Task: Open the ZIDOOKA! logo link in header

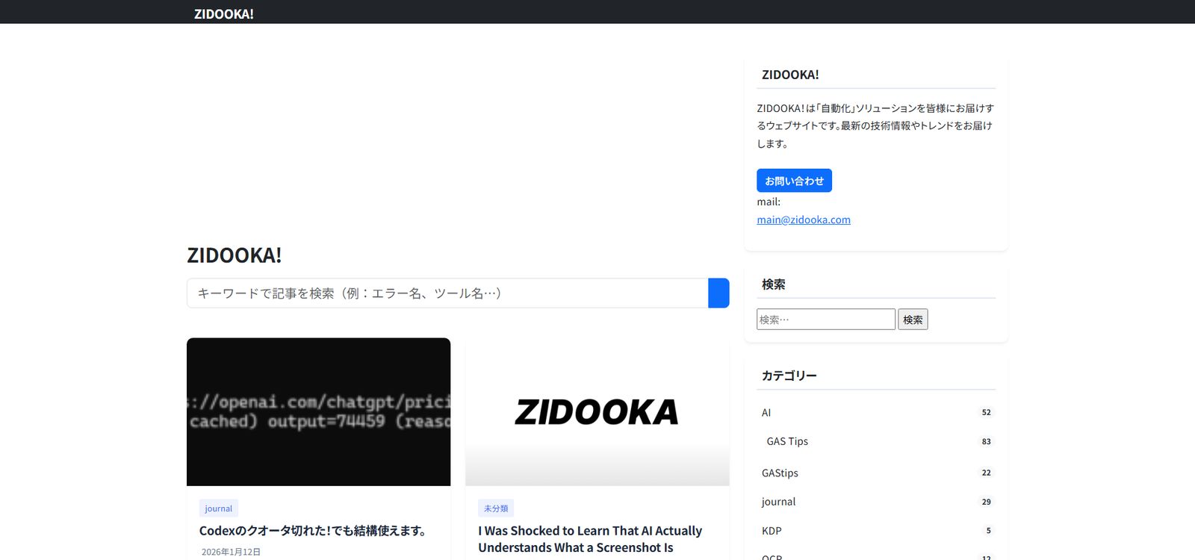Action: point(223,13)
